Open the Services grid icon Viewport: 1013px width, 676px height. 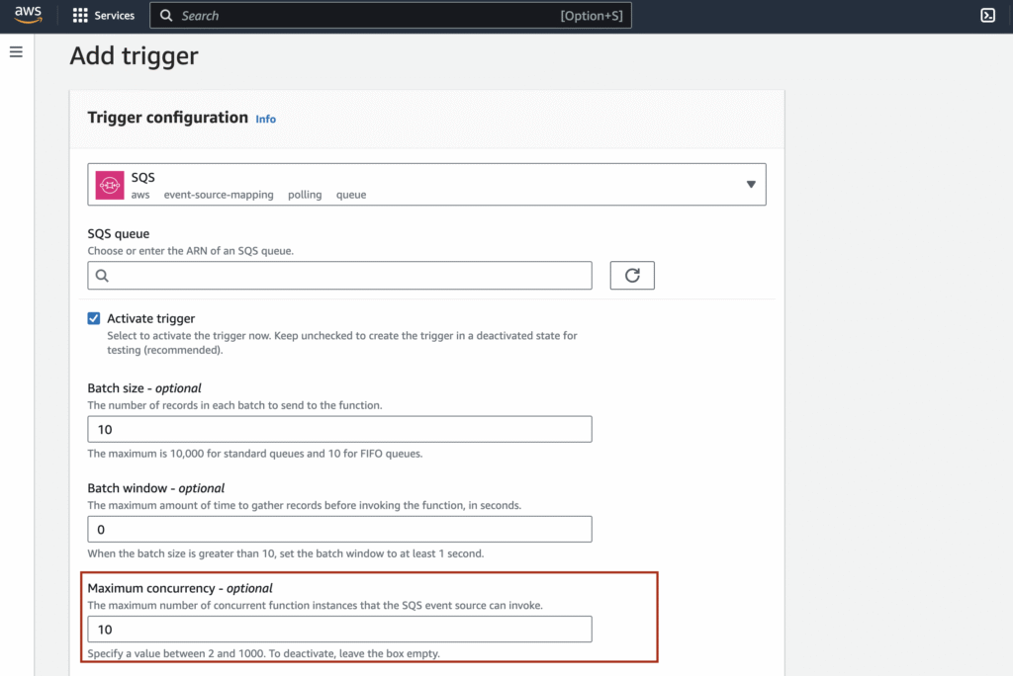[80, 16]
